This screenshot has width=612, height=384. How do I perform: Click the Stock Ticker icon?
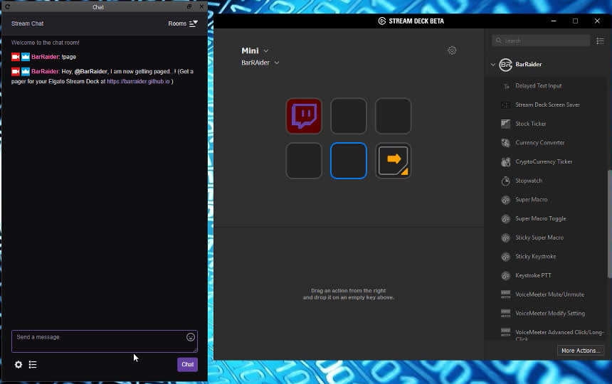click(x=506, y=124)
